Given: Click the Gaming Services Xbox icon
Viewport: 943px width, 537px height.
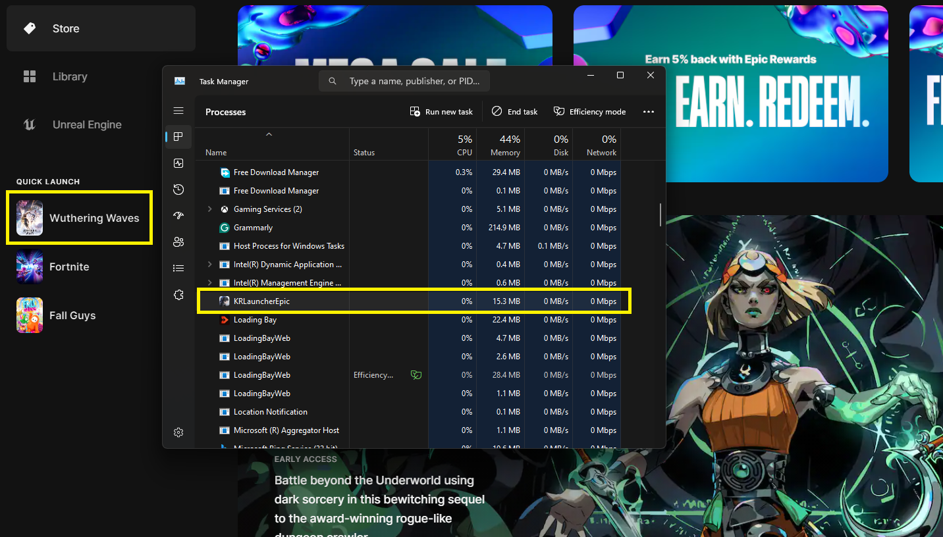Looking at the screenshot, I should [225, 209].
